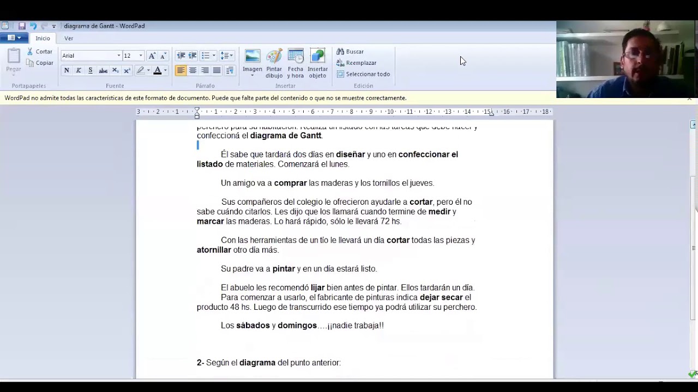Open Reemplazar dialog
The height and width of the screenshot is (392, 698).
click(x=357, y=63)
